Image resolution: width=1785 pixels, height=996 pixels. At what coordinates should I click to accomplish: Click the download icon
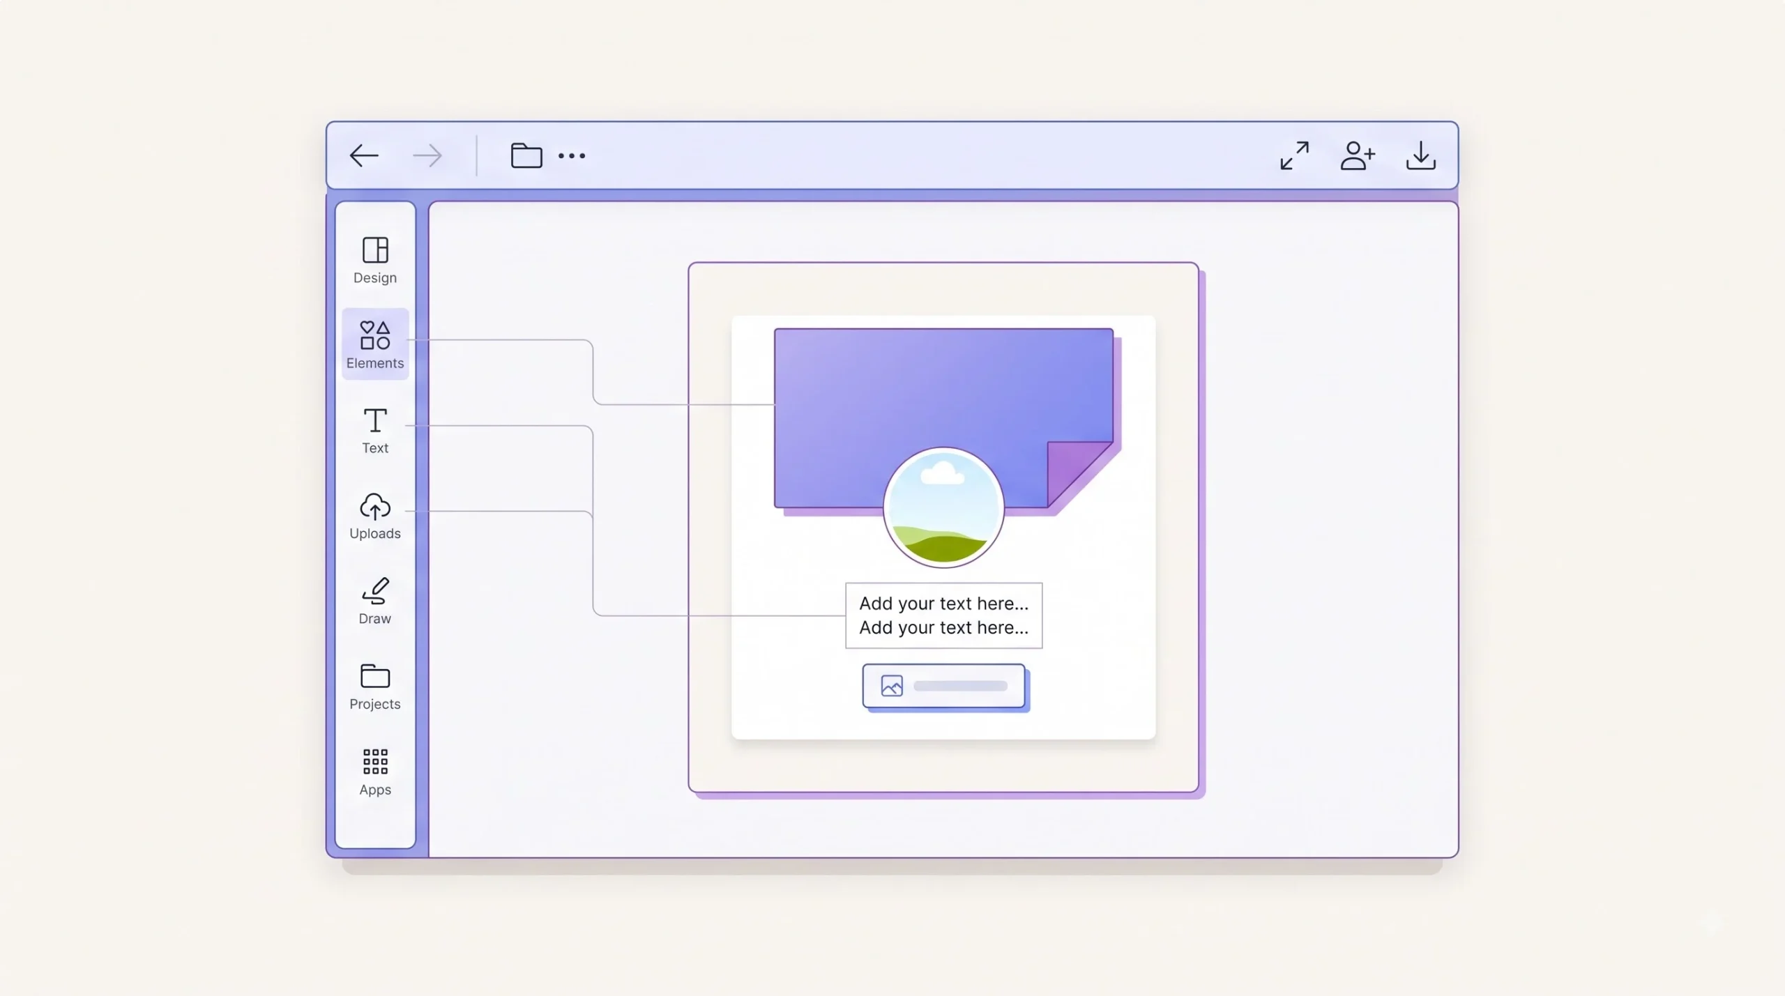pos(1420,155)
